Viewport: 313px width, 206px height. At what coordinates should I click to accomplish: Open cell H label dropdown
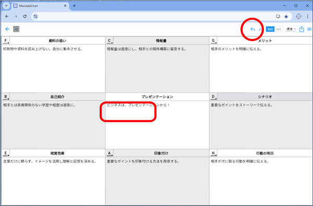click(213, 153)
